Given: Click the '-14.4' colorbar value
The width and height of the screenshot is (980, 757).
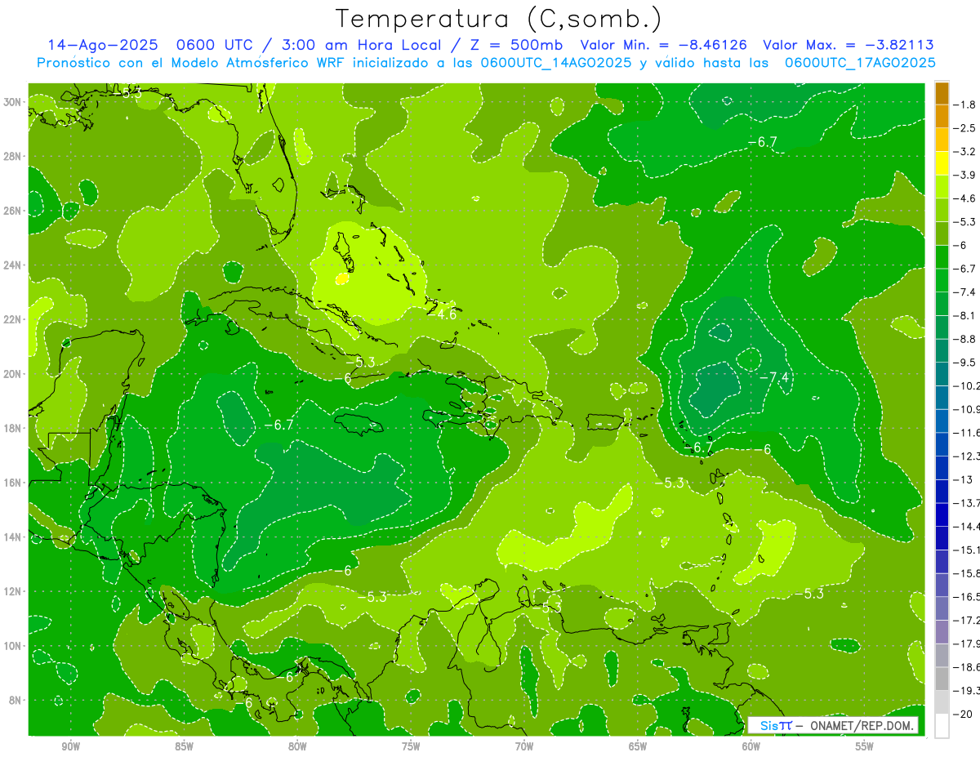Looking at the screenshot, I should pos(967,527).
